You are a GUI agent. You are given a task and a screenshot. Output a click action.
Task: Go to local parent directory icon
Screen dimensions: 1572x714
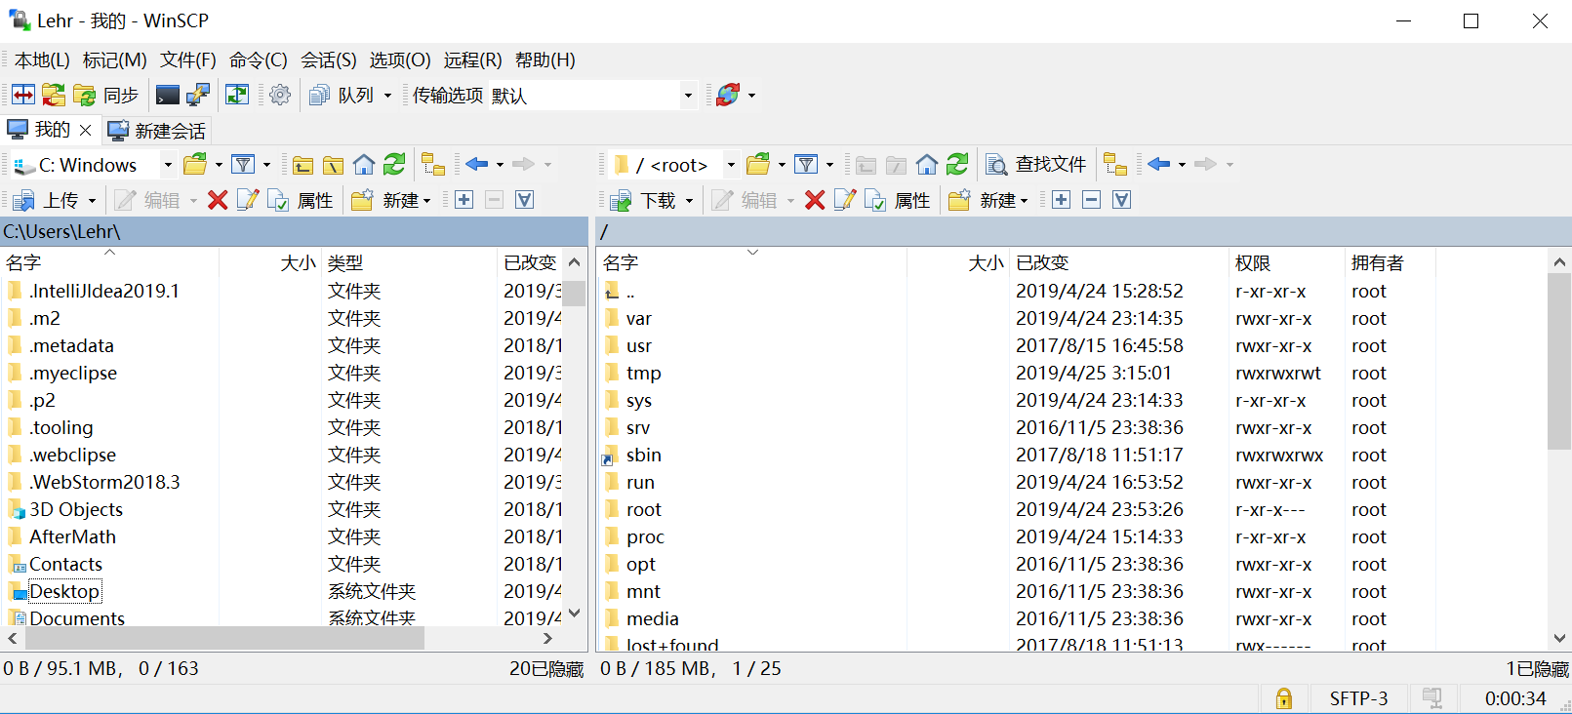303,164
